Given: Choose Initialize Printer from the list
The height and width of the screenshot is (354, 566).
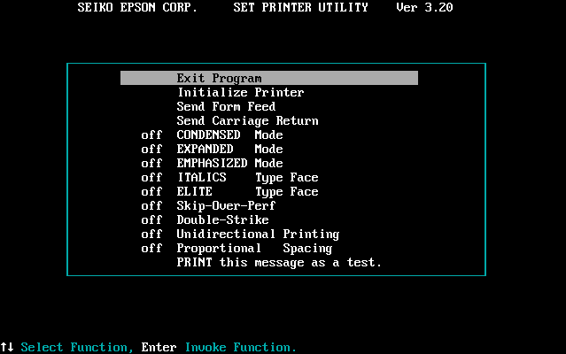Looking at the screenshot, I should pos(240,92).
